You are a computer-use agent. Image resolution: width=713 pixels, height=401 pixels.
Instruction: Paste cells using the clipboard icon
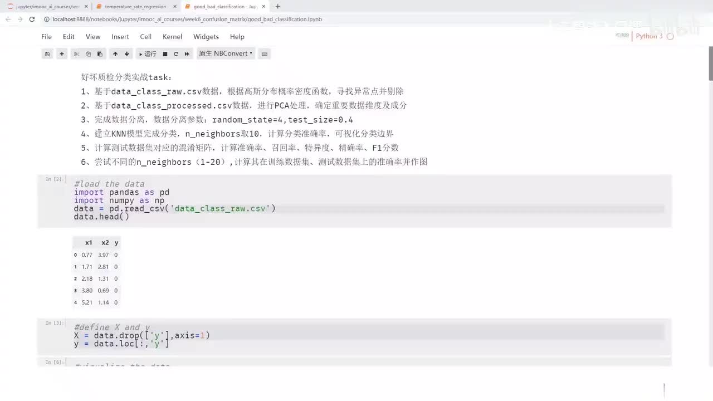click(x=100, y=54)
